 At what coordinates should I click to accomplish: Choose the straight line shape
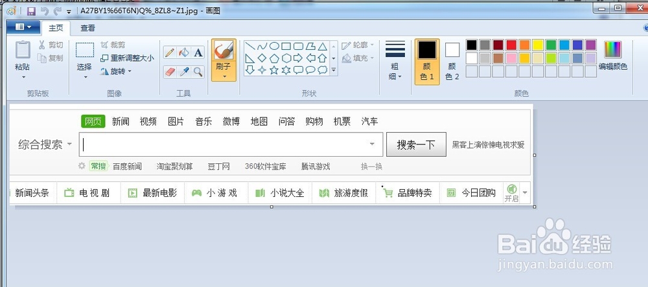click(250, 46)
